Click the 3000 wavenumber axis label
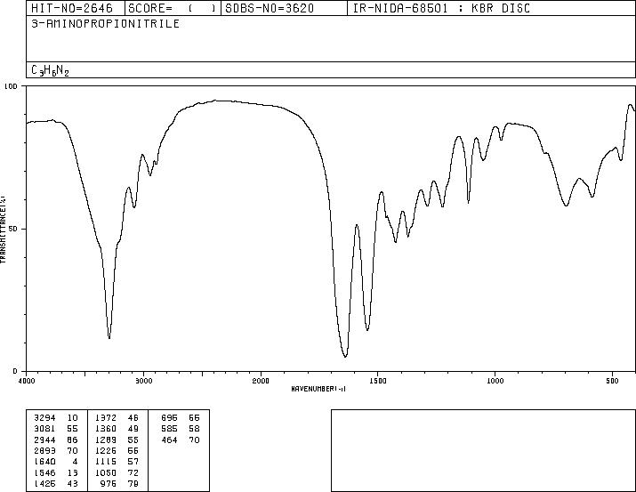Image resolution: width=636 pixels, height=492 pixels. (x=143, y=381)
